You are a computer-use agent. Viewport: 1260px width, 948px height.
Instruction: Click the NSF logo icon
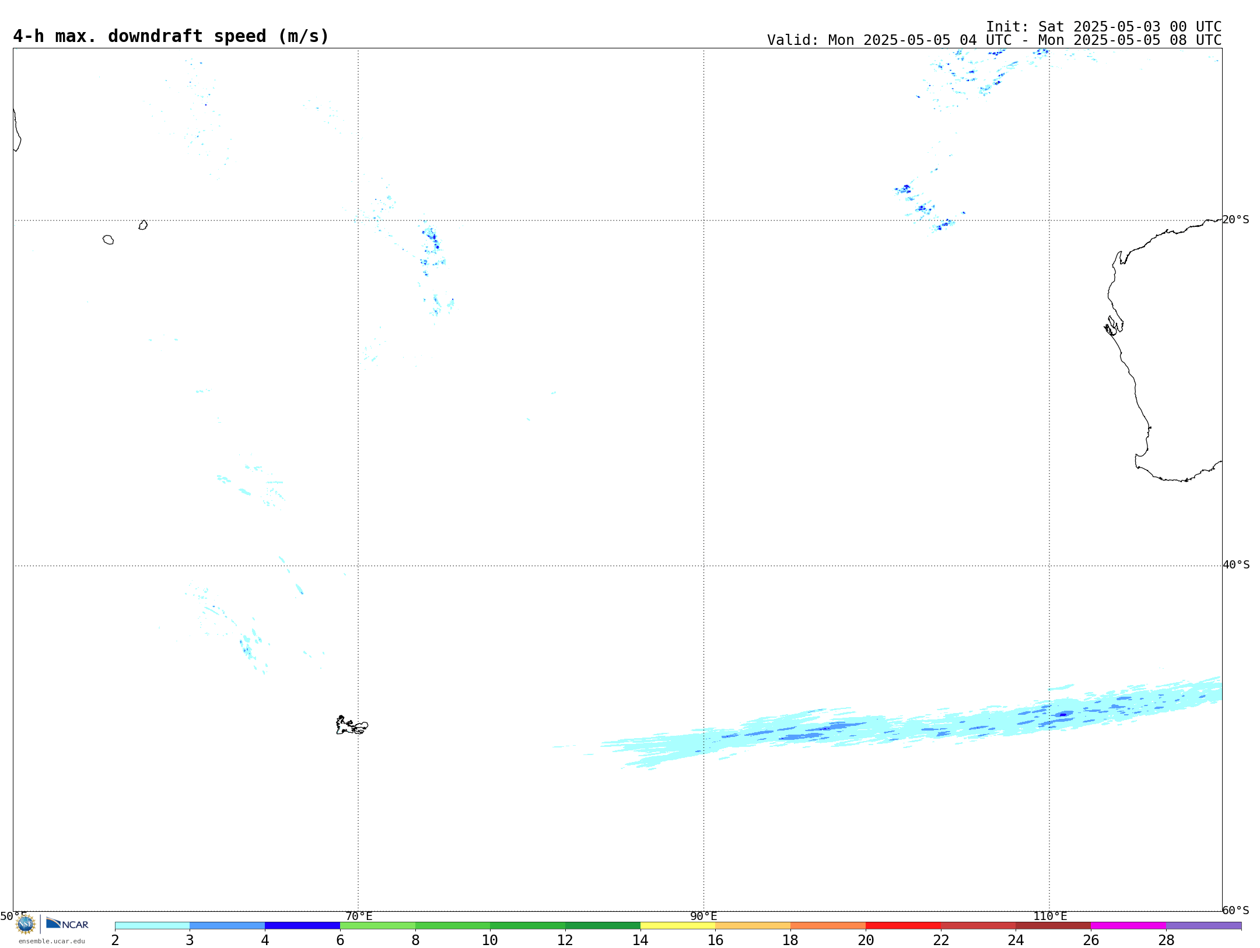[x=25, y=924]
